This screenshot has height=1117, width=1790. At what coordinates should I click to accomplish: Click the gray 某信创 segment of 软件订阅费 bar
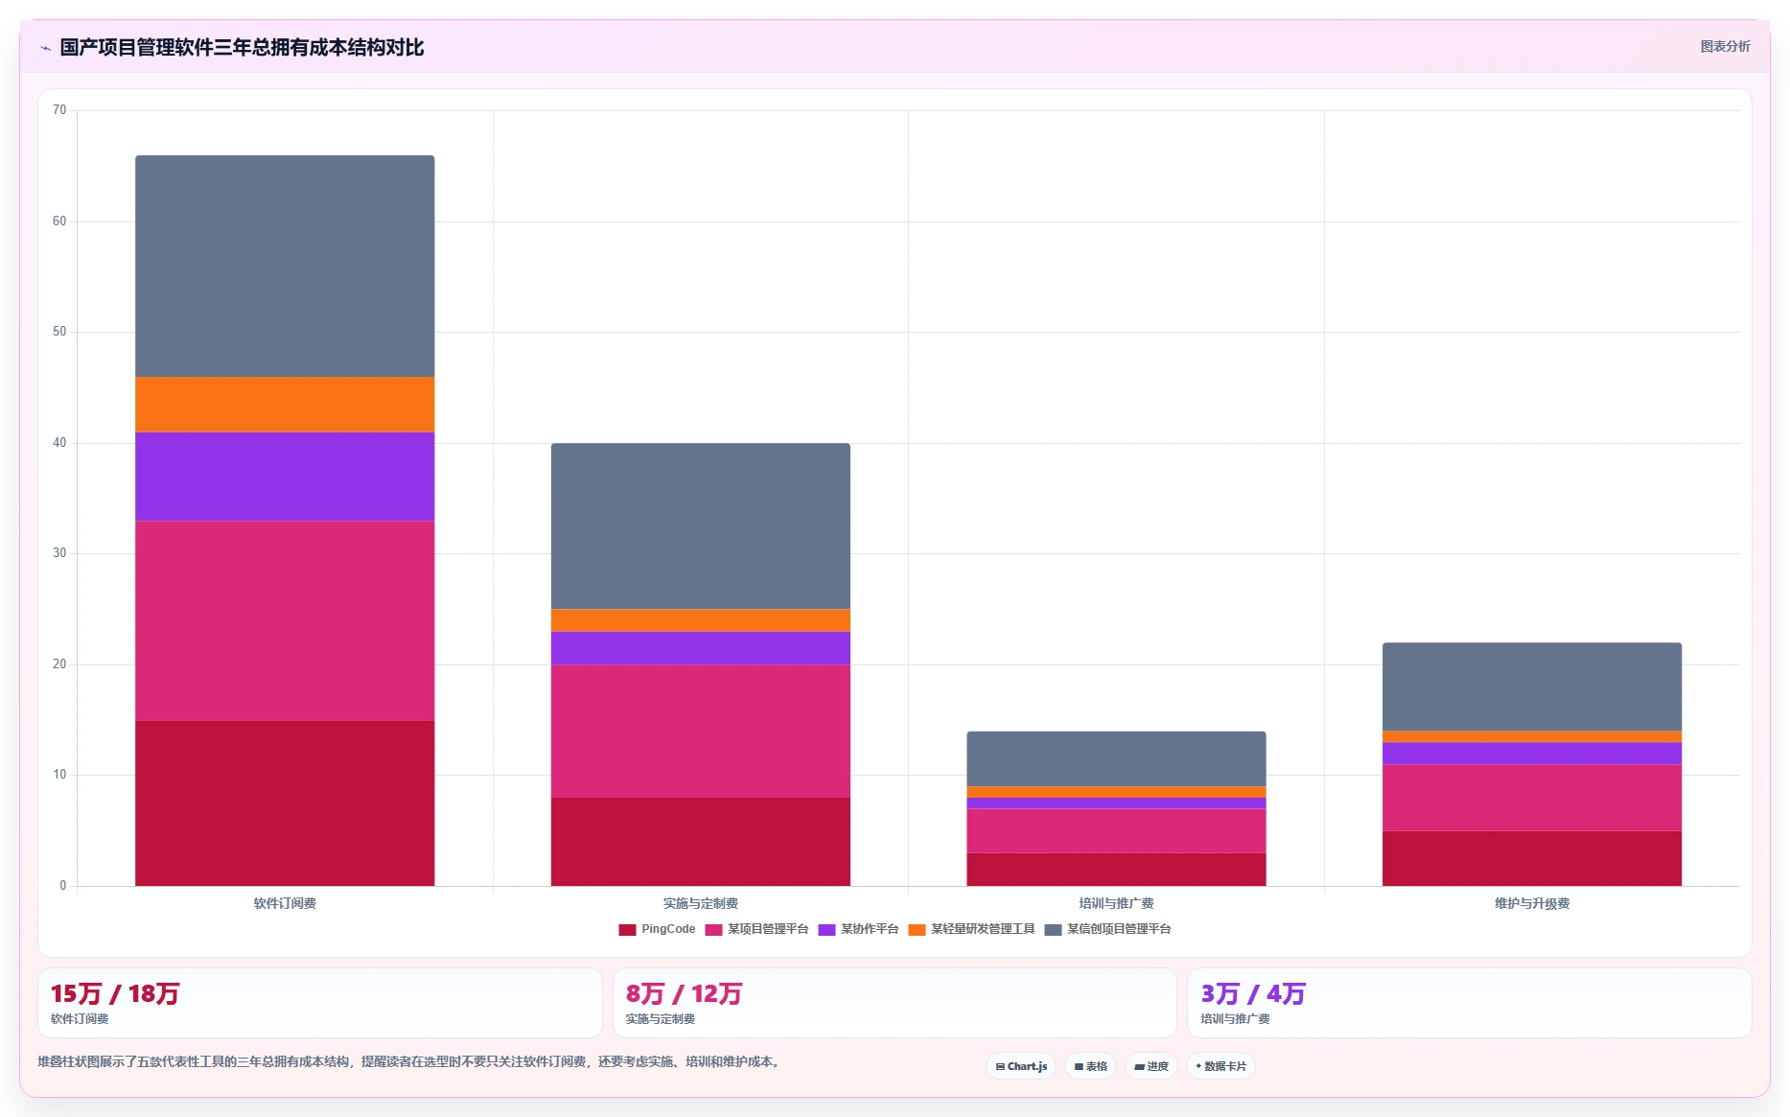point(285,266)
